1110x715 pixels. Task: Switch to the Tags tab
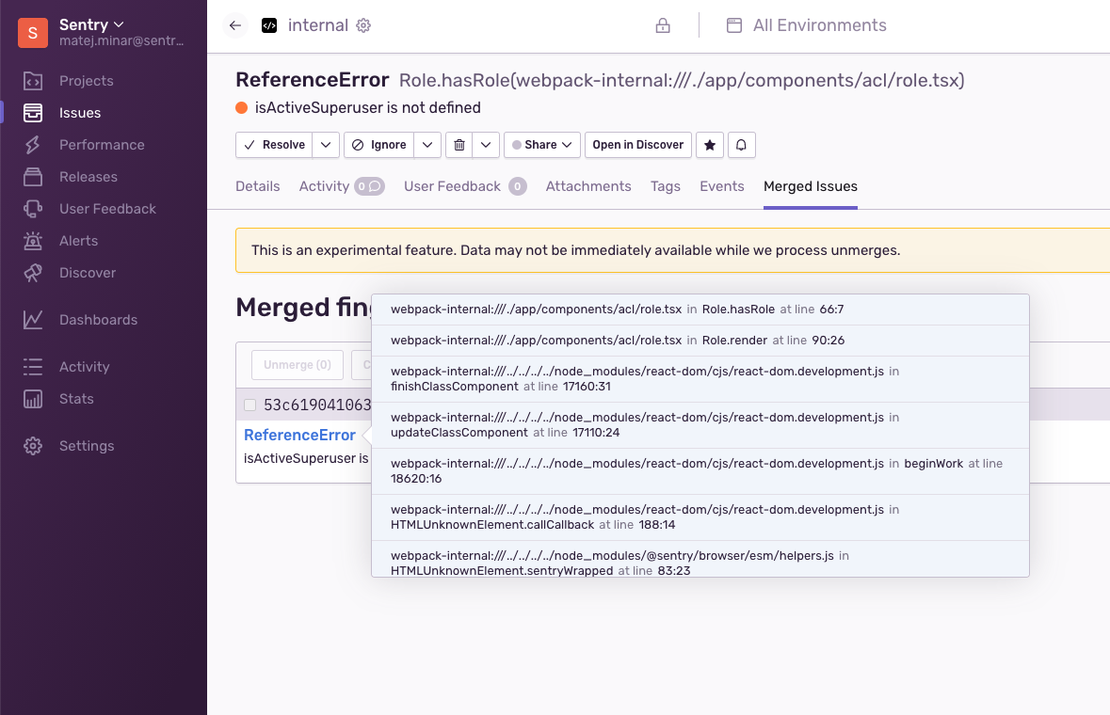666,186
